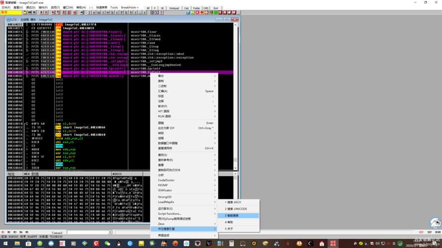This screenshot has height=248, width=442.
Task: Open File Explorer from the taskbar
Action: [x=17, y=244]
